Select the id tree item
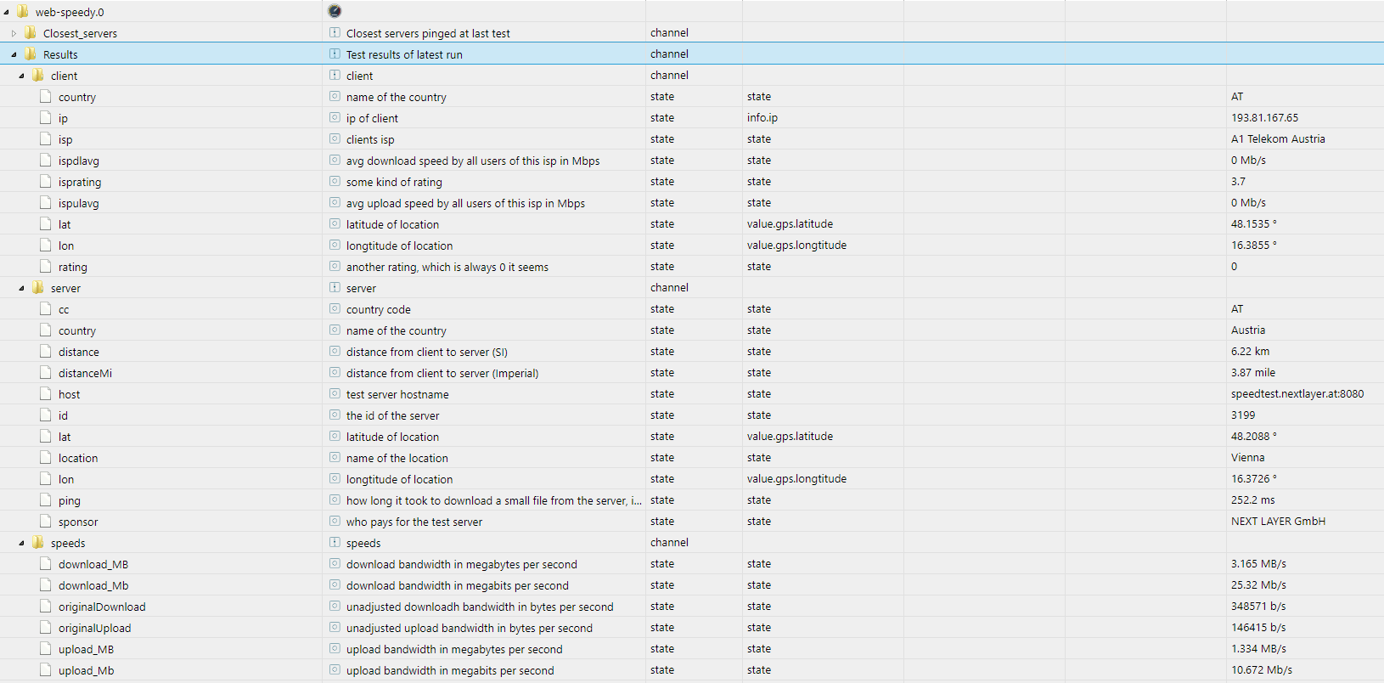The image size is (1384, 683). 63,415
